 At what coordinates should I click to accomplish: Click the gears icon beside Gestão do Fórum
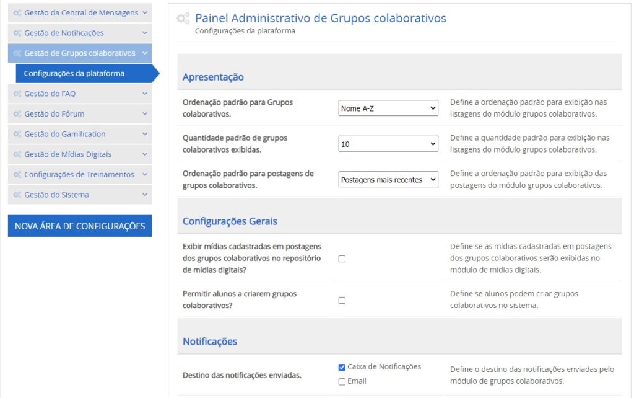pyautogui.click(x=17, y=114)
